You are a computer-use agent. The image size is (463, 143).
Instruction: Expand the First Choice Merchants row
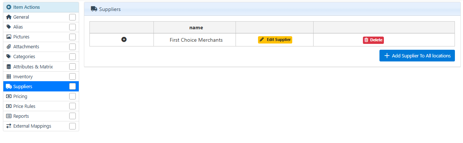[124, 39]
